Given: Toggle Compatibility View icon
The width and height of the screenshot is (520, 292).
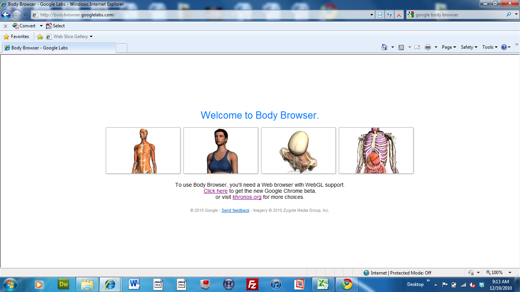Looking at the screenshot, I should click(380, 15).
